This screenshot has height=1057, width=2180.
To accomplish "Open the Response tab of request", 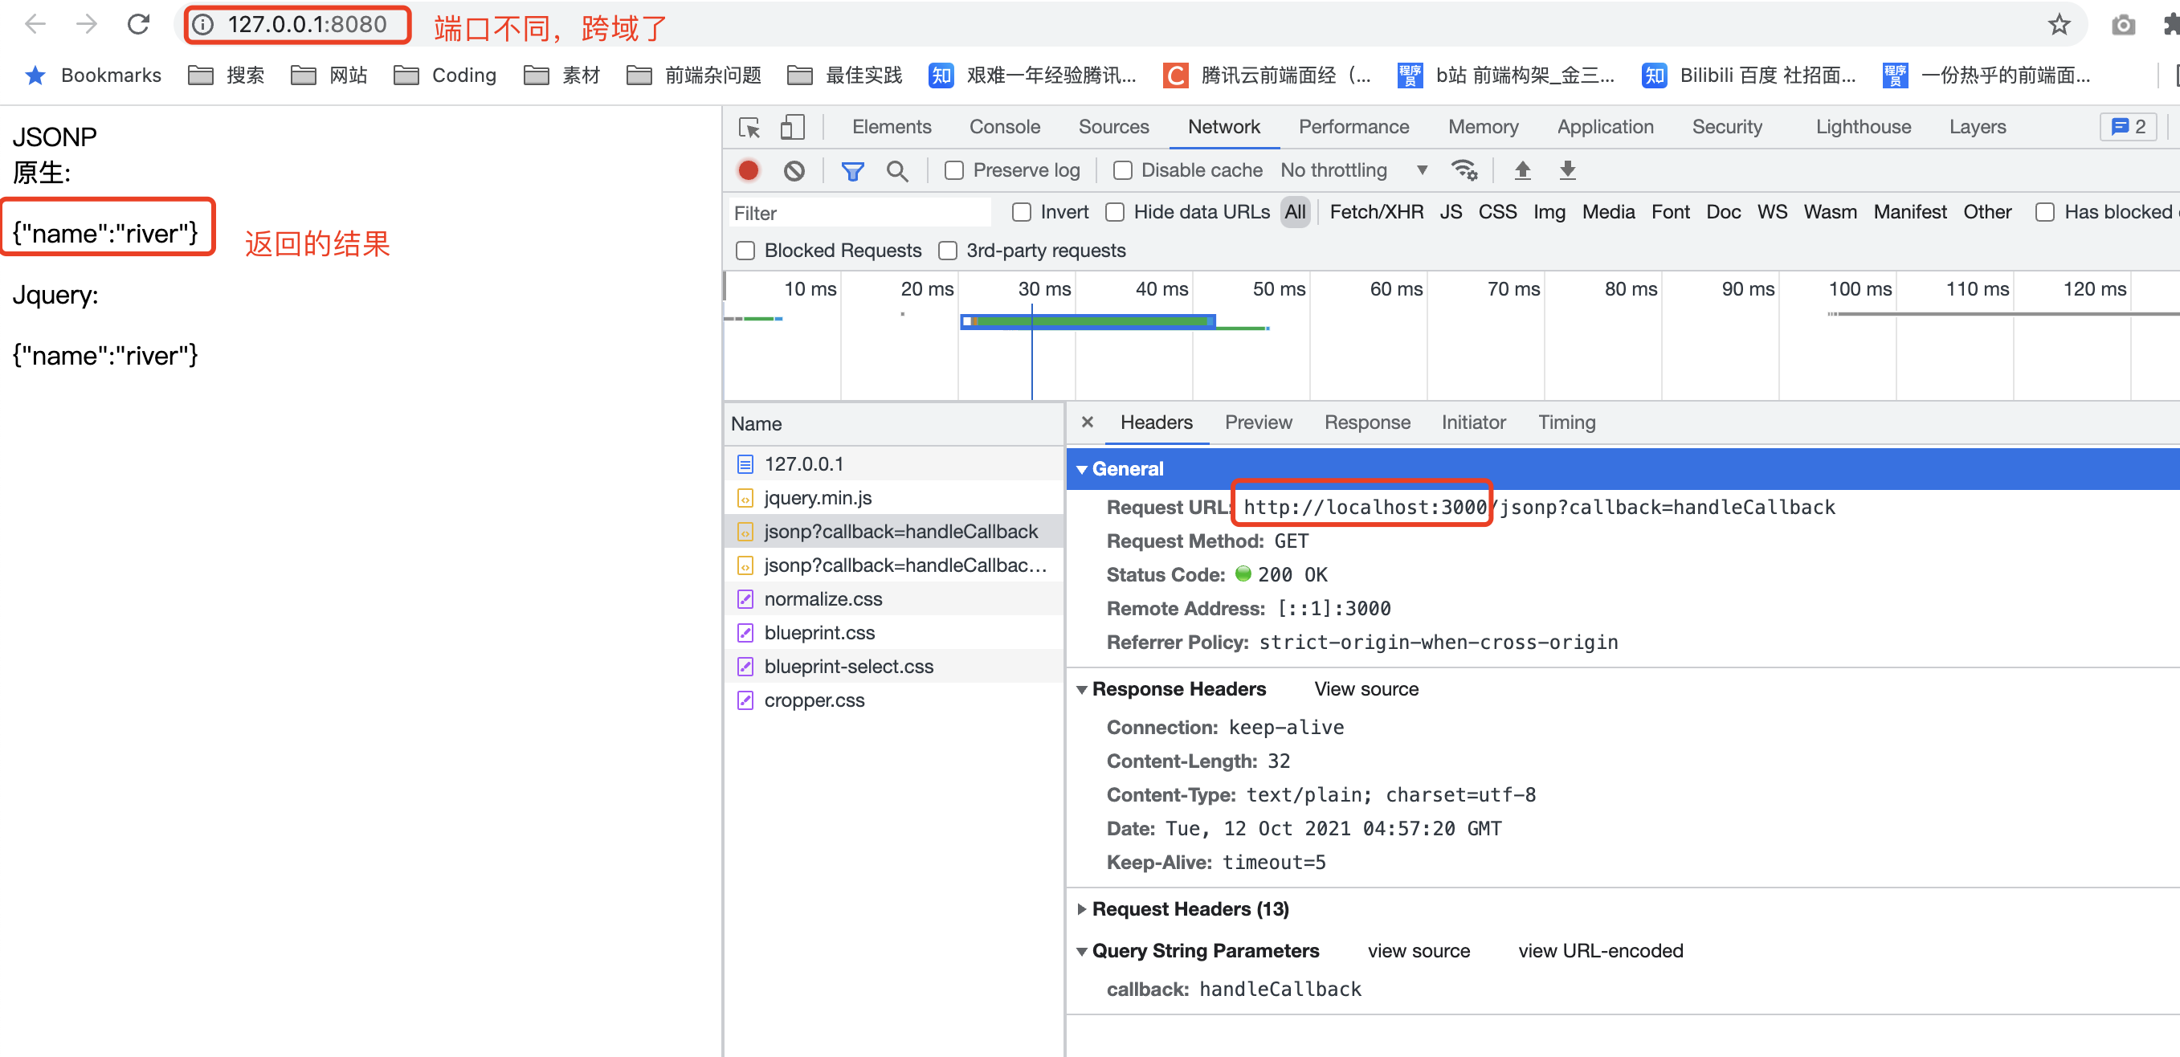I will click(x=1367, y=422).
